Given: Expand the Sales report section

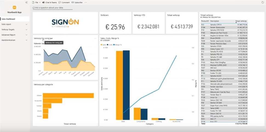Looking at the screenshot, I should coord(27,24).
